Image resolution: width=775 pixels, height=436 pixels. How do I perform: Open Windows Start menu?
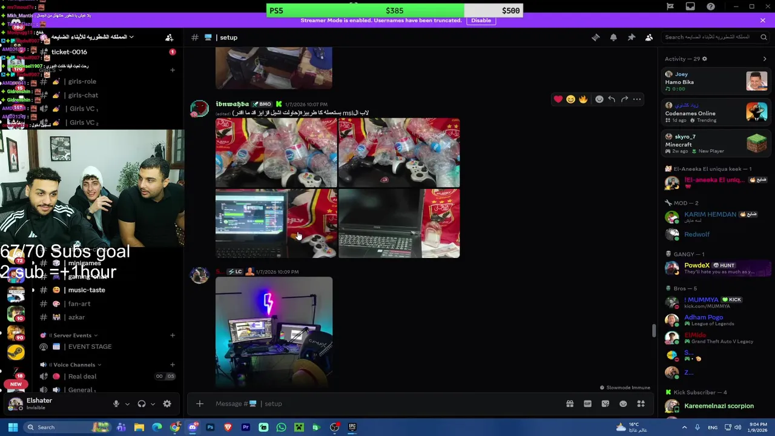[x=13, y=428]
